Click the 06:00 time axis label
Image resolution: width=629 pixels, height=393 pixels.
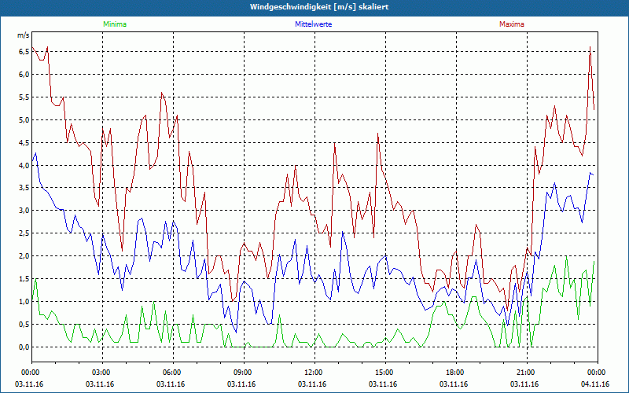(x=171, y=372)
